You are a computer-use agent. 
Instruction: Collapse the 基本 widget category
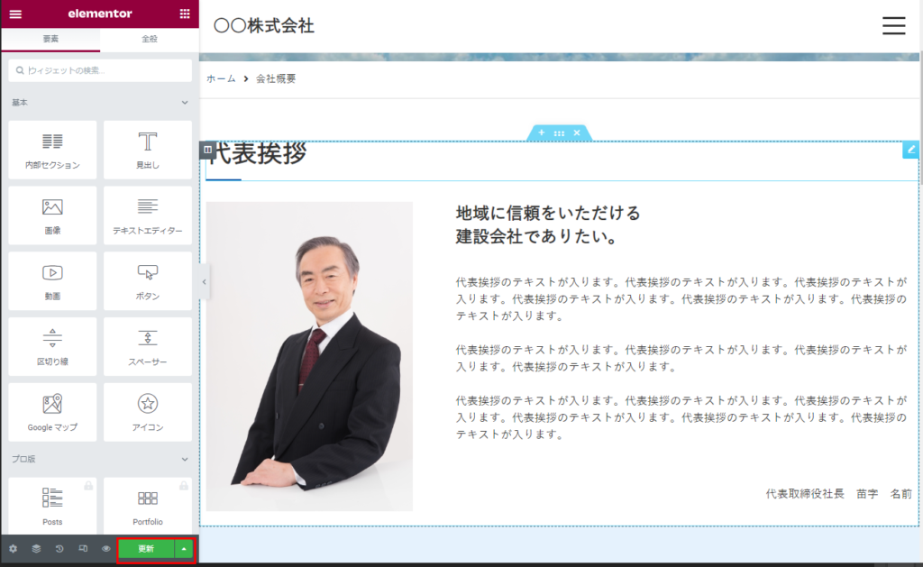(x=185, y=103)
